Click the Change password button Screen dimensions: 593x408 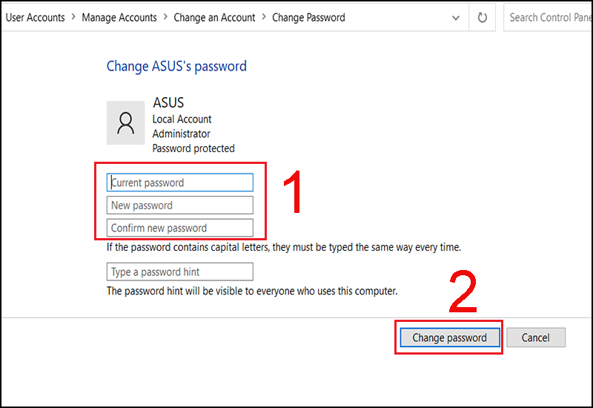450,338
